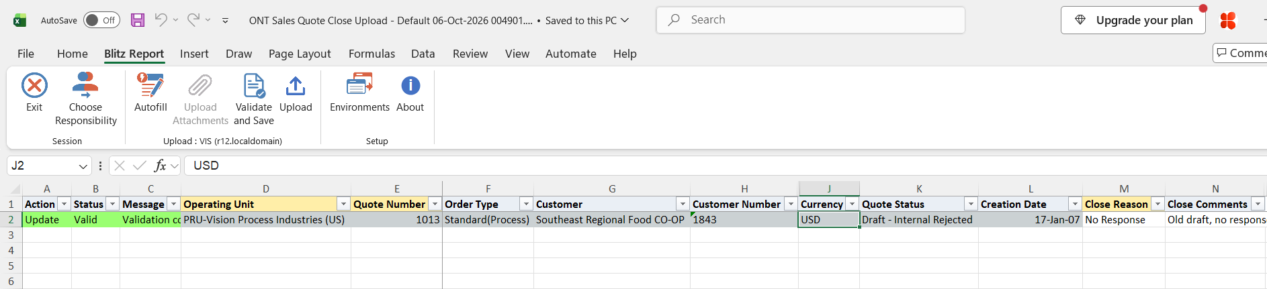The image size is (1267, 289).
Task: Open Environments setup
Action: tap(359, 93)
